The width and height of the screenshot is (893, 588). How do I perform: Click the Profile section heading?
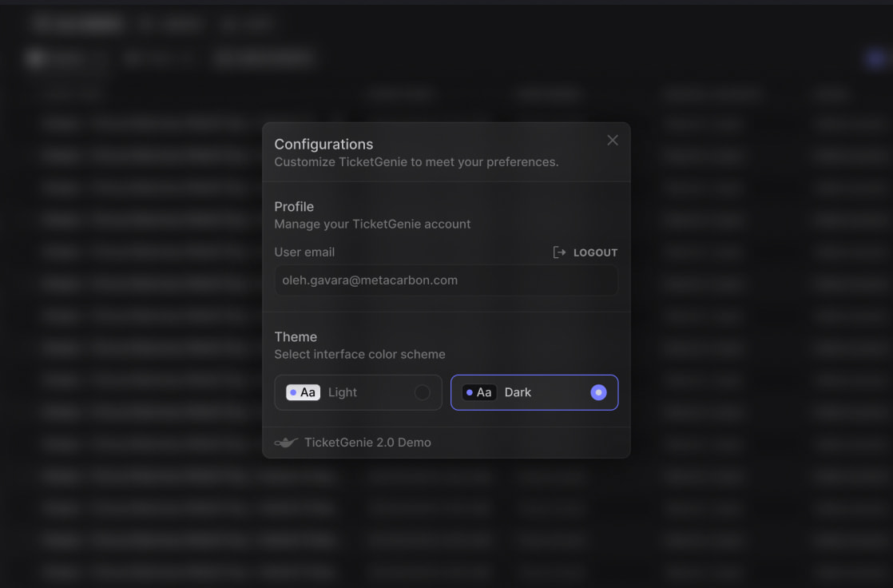(x=294, y=207)
